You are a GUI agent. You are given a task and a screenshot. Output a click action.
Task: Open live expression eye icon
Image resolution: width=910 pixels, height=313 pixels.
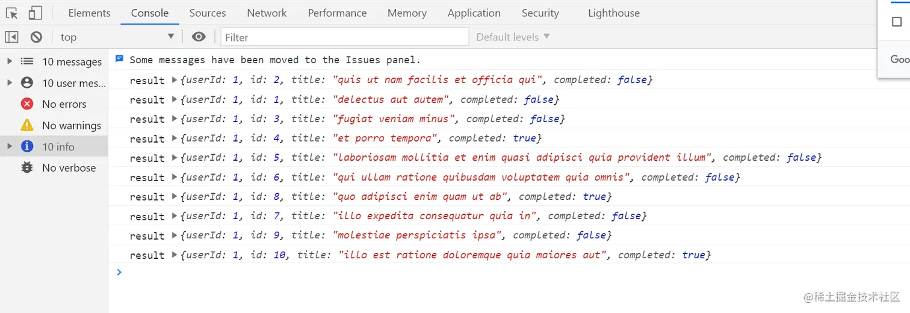[x=199, y=37]
